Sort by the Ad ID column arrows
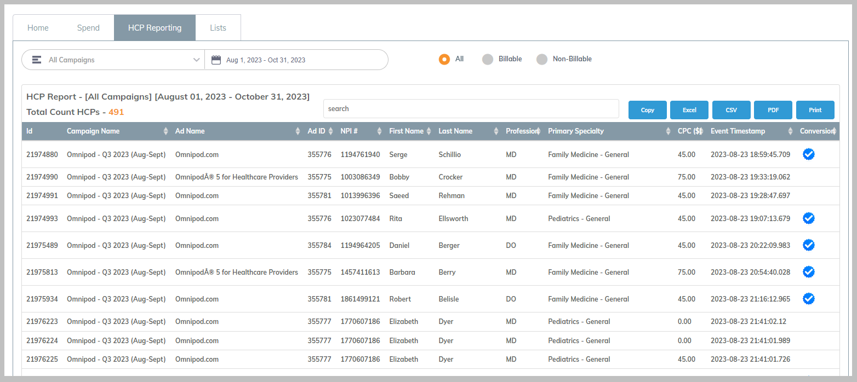 (330, 131)
